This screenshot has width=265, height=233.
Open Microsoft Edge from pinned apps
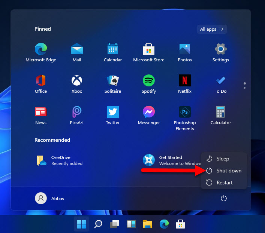click(x=41, y=52)
